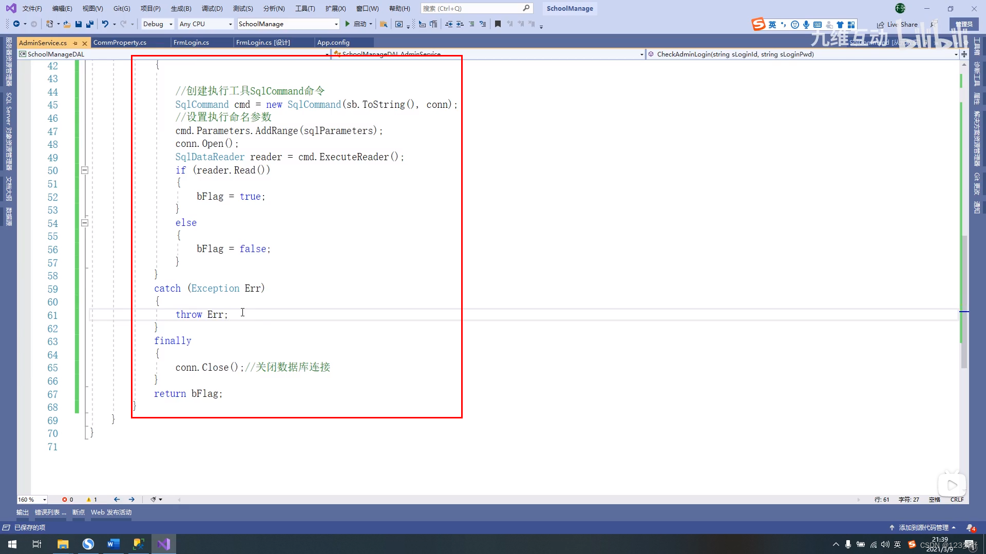Open the 编辑(E) menu
This screenshot has width=986, height=554.
[62, 9]
